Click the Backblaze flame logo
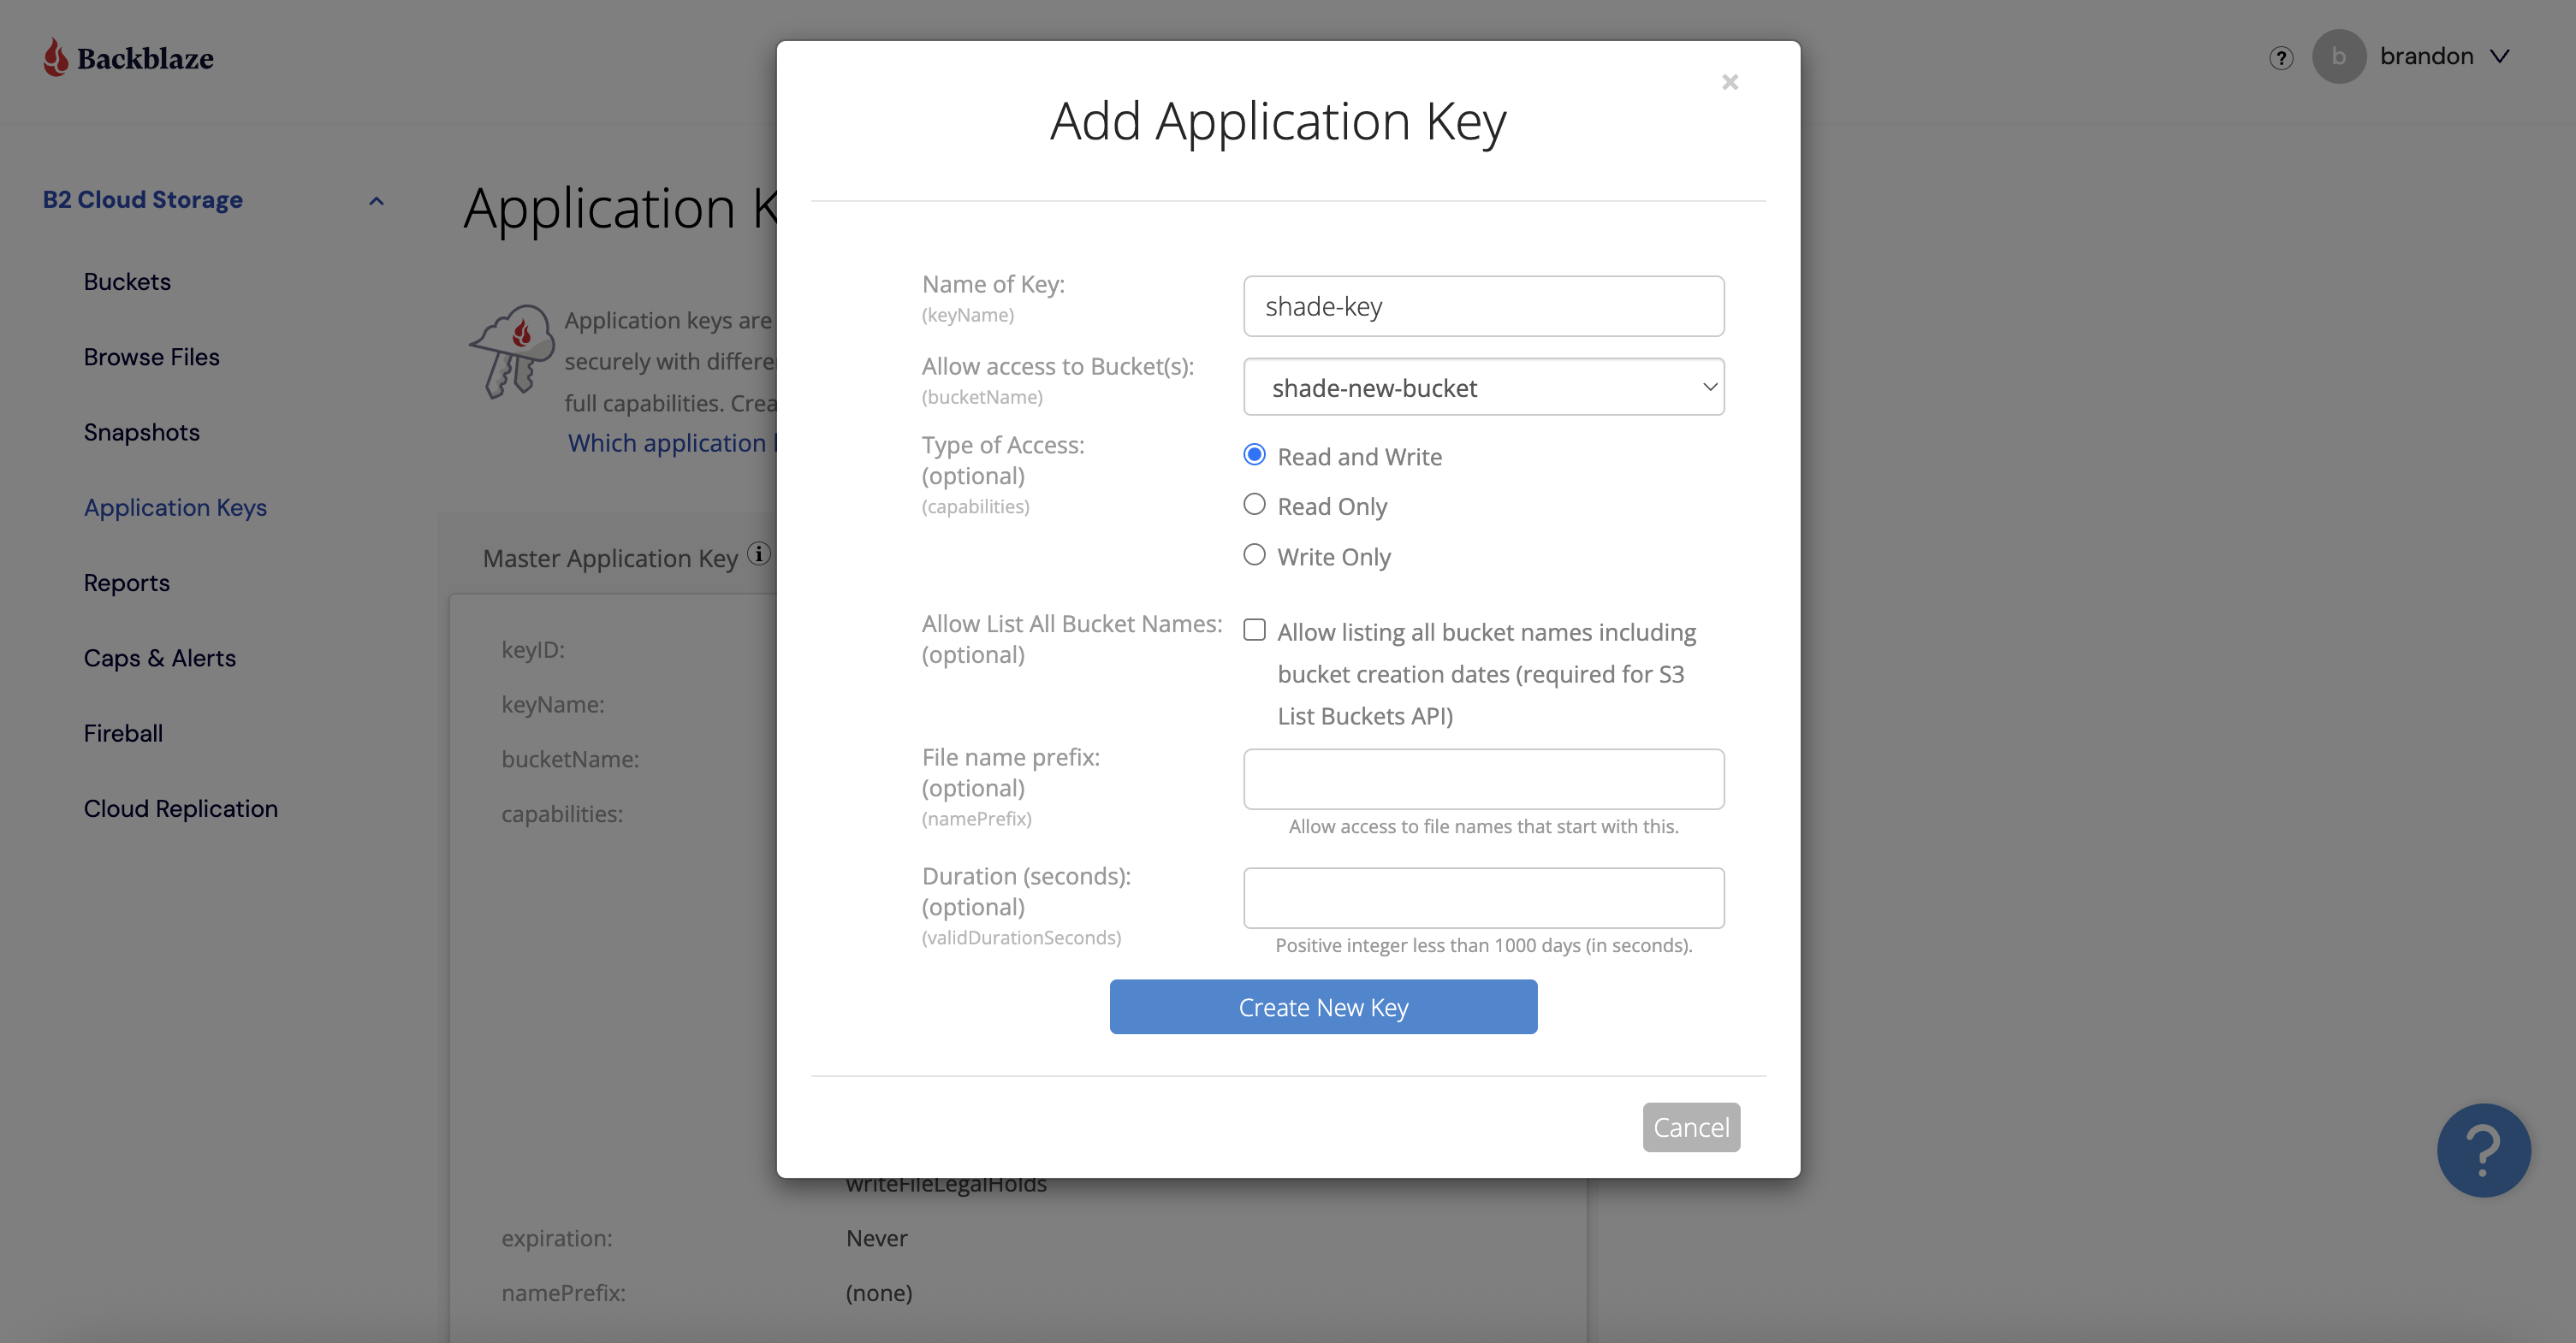This screenshot has width=2576, height=1343. (x=56, y=57)
